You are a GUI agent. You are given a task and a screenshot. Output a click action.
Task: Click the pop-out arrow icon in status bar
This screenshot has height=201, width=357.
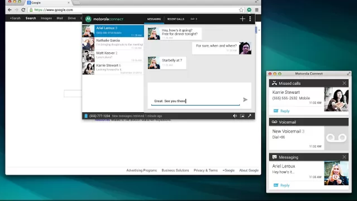tap(250, 116)
